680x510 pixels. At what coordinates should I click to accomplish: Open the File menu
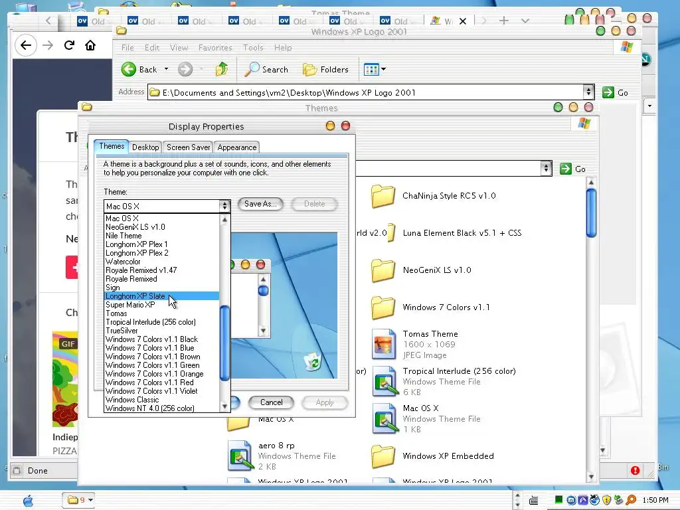(127, 48)
